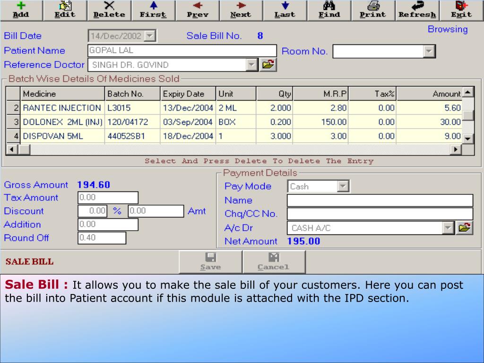The width and height of the screenshot is (484, 363).
Task: Click batch number L3015
Action: pyautogui.click(x=133, y=108)
